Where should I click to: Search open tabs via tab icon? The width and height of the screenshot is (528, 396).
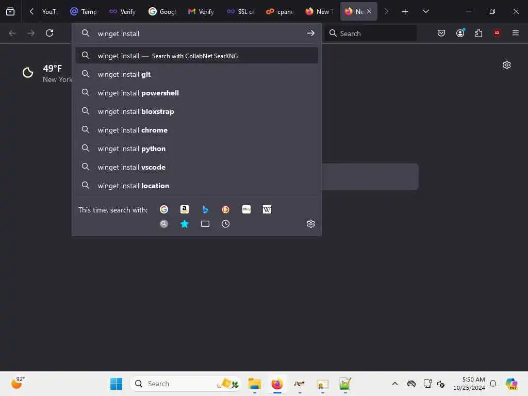(205, 224)
